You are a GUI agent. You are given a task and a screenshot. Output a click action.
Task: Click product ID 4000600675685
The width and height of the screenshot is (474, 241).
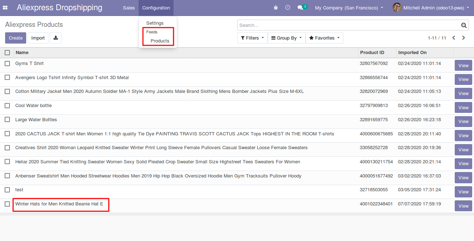pyautogui.click(x=376, y=134)
